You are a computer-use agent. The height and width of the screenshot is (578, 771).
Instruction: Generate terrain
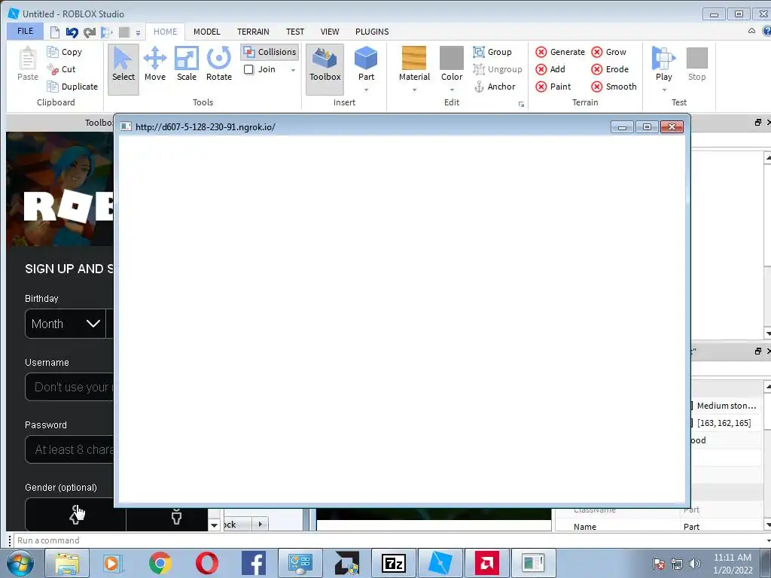[560, 52]
